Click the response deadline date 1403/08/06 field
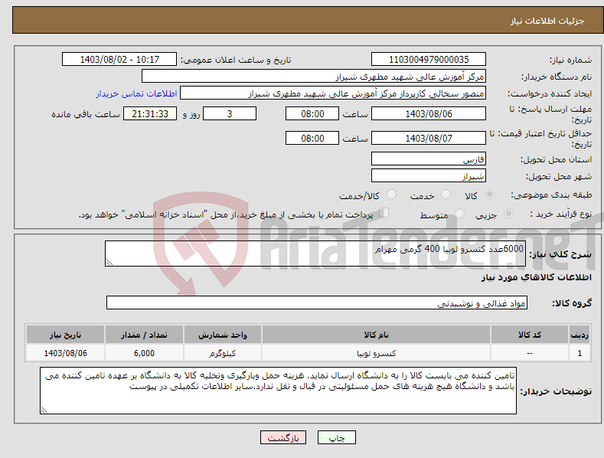604x458 pixels. [x=429, y=113]
